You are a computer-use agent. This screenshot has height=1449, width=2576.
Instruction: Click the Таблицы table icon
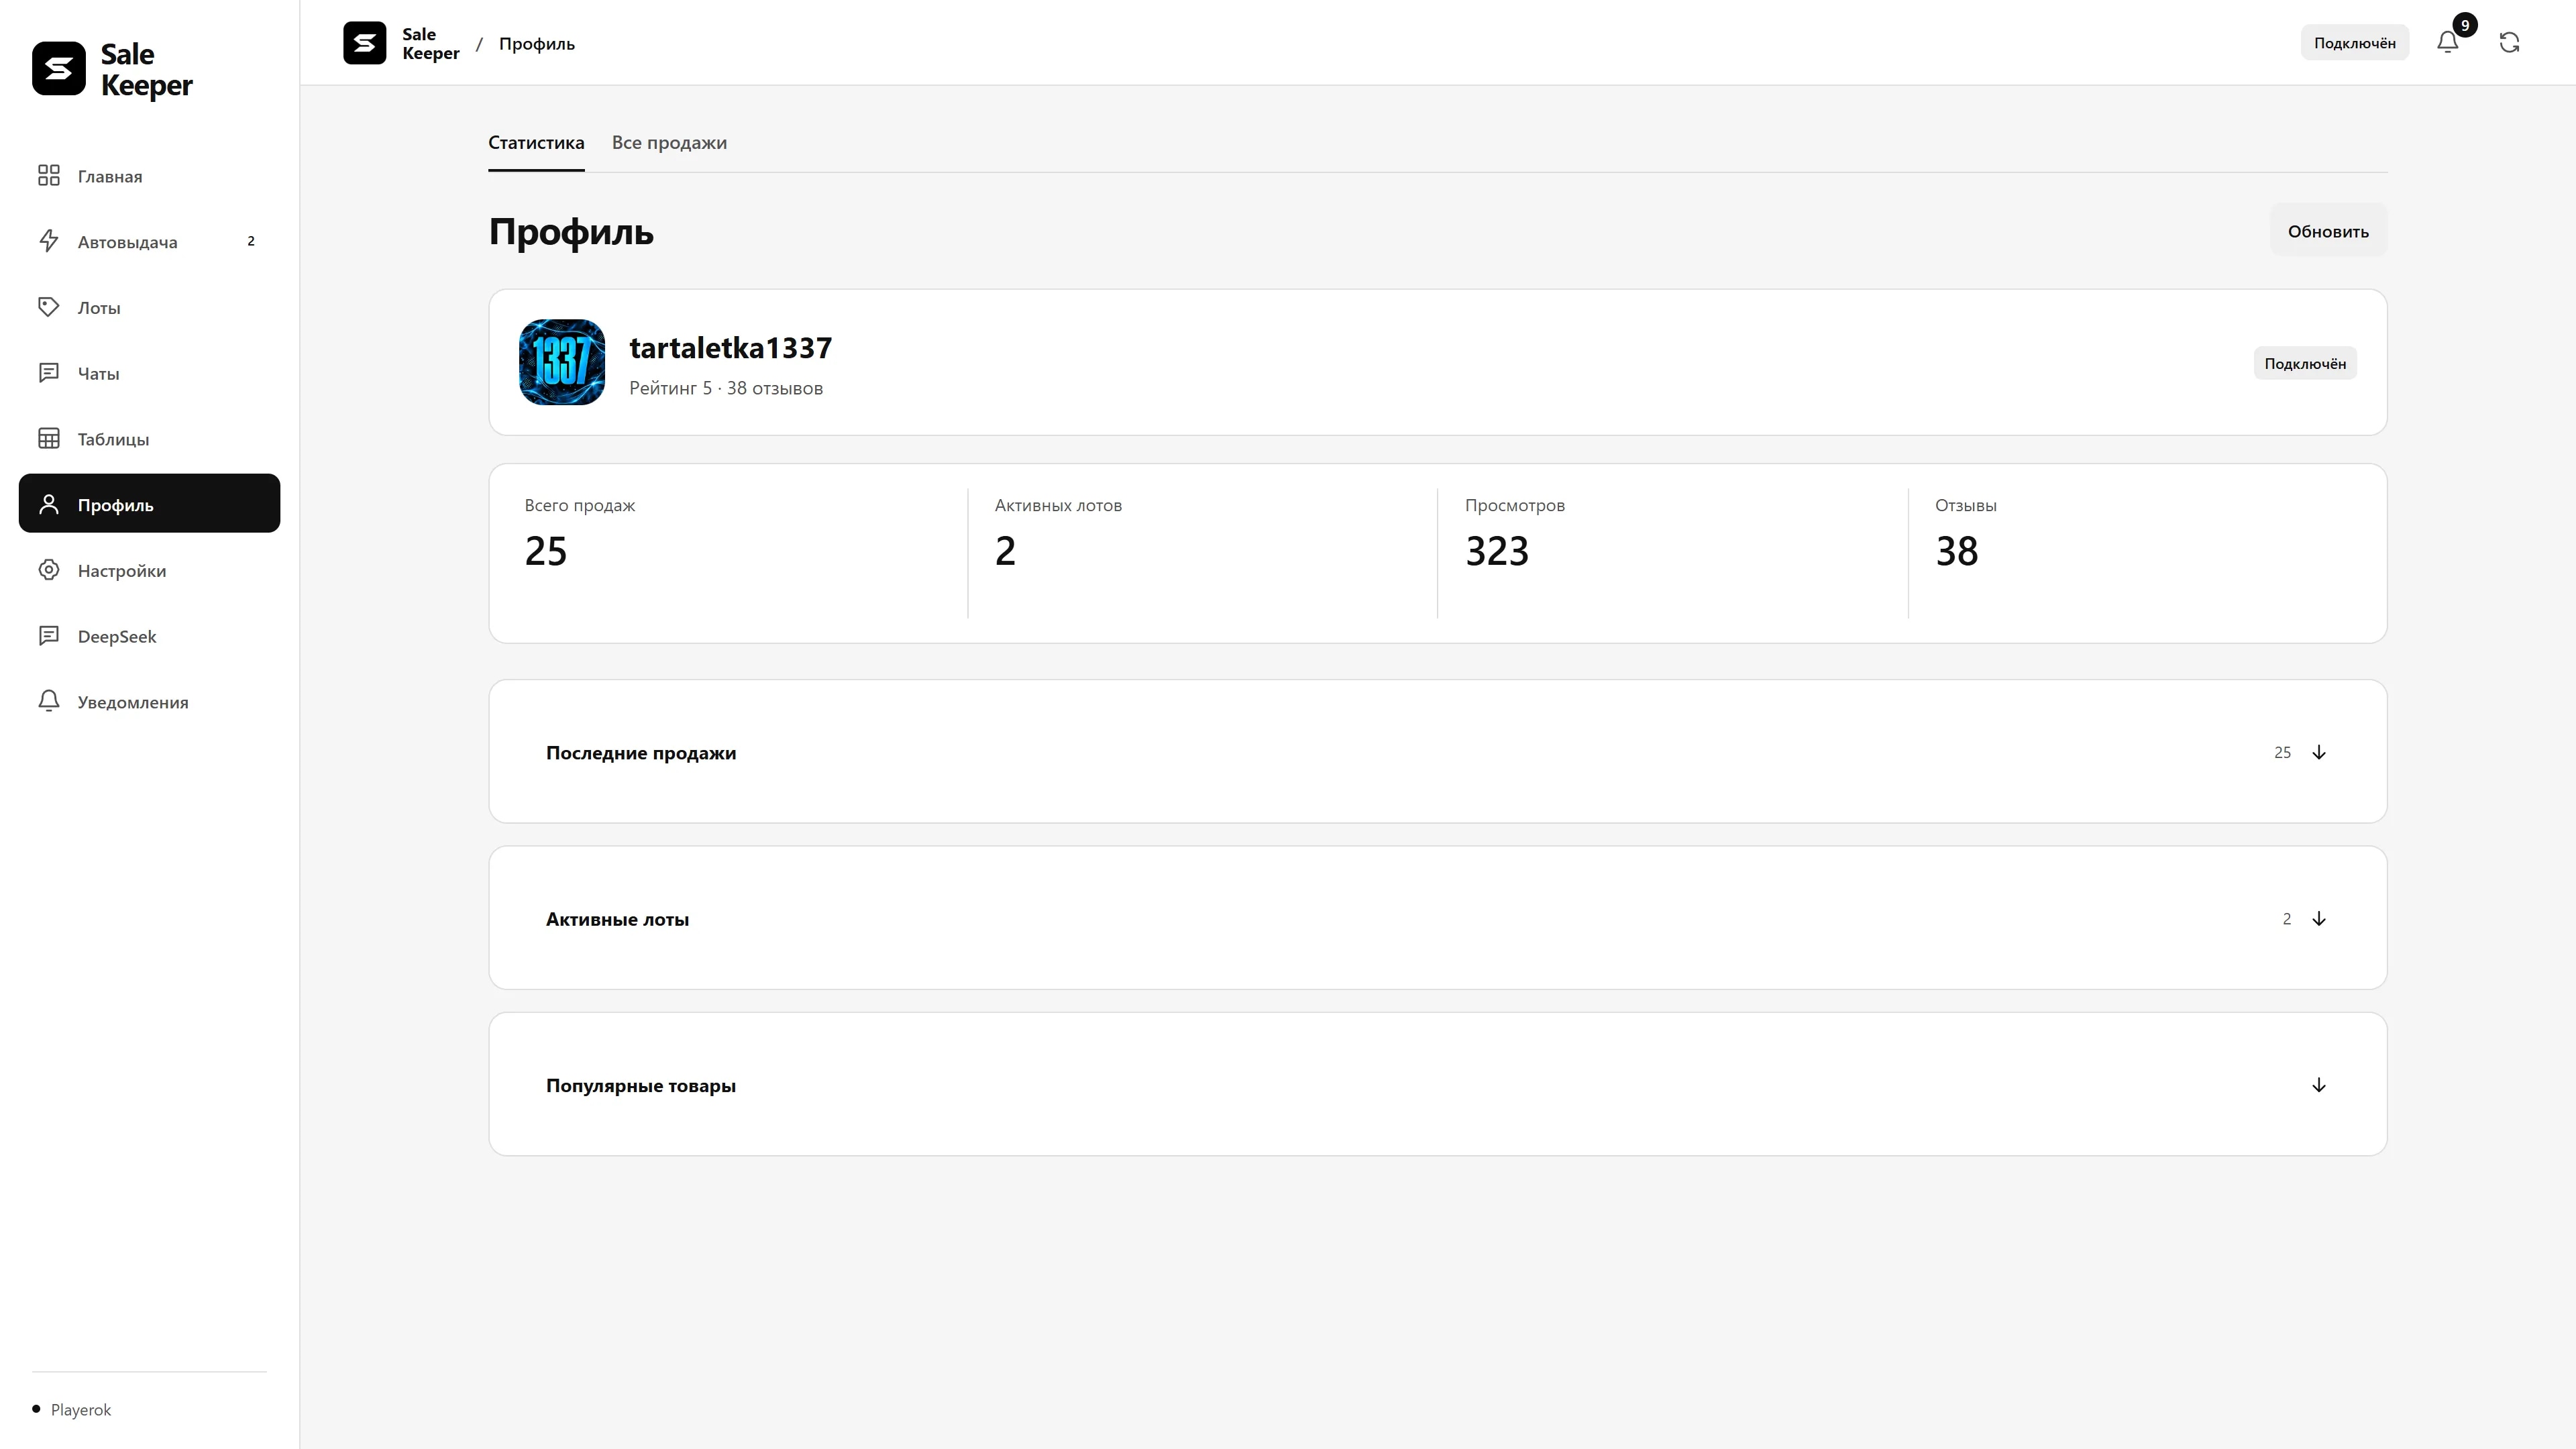click(48, 439)
